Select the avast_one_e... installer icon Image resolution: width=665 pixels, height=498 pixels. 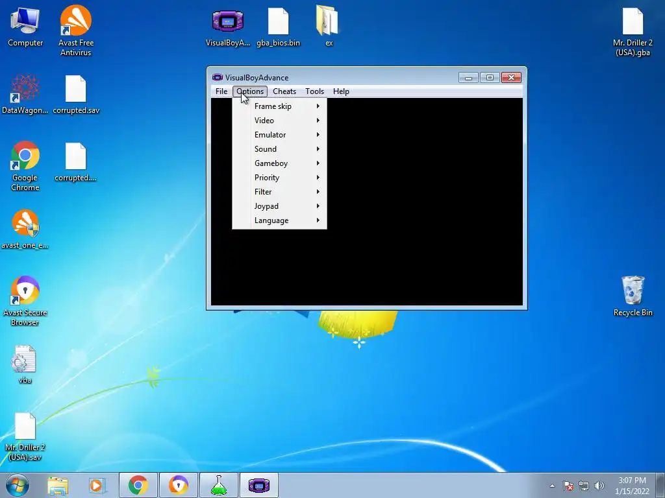click(x=25, y=229)
